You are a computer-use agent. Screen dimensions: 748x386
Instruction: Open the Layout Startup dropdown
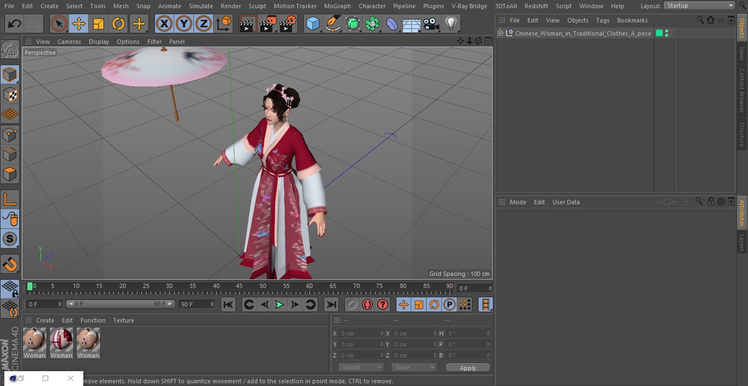(x=700, y=5)
